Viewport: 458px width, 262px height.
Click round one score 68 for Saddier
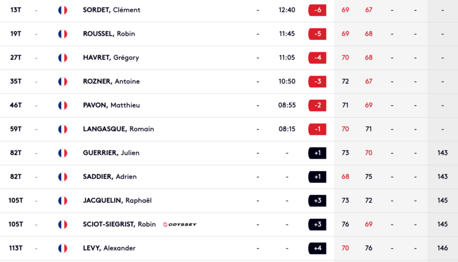(345, 176)
